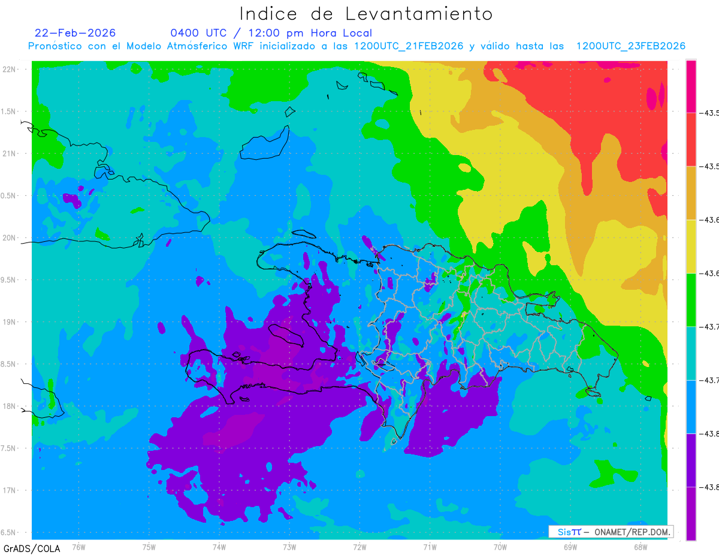Click the '22N' latitude label
The width and height of the screenshot is (719, 555).
(x=10, y=69)
